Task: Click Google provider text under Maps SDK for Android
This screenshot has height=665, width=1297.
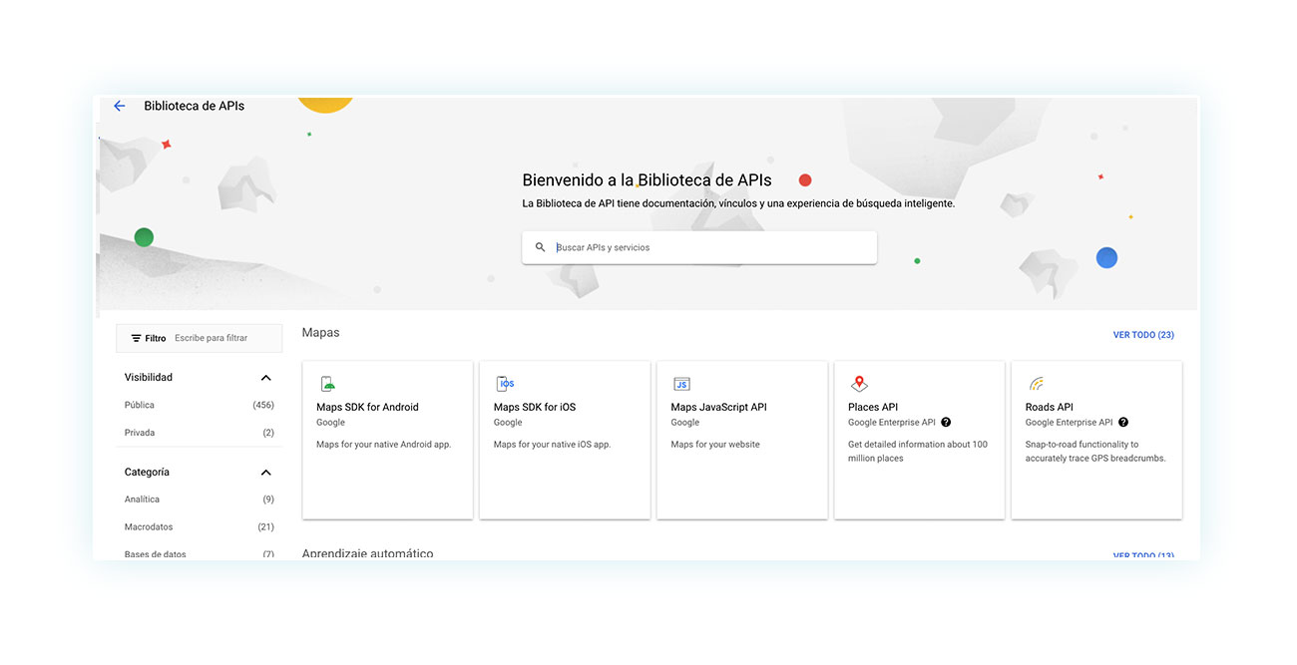Action: 331,423
